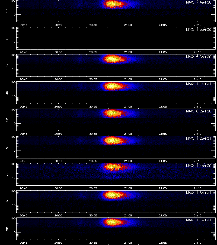Screen dimensions: 217x245
Task: Click the MAX: 6.5e+00 readout in panel 3R
Action: [x=199, y=57]
